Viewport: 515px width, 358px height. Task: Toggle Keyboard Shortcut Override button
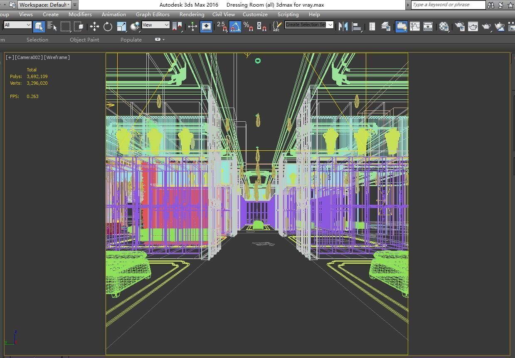[x=206, y=27]
